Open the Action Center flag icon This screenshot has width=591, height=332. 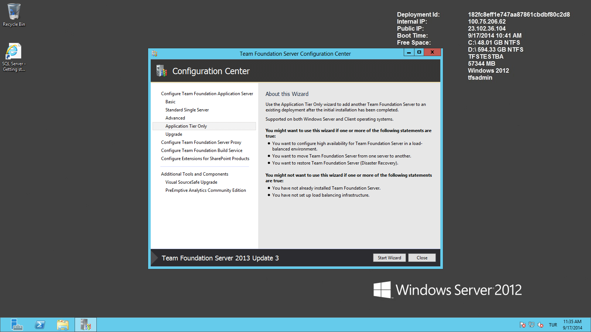point(523,325)
